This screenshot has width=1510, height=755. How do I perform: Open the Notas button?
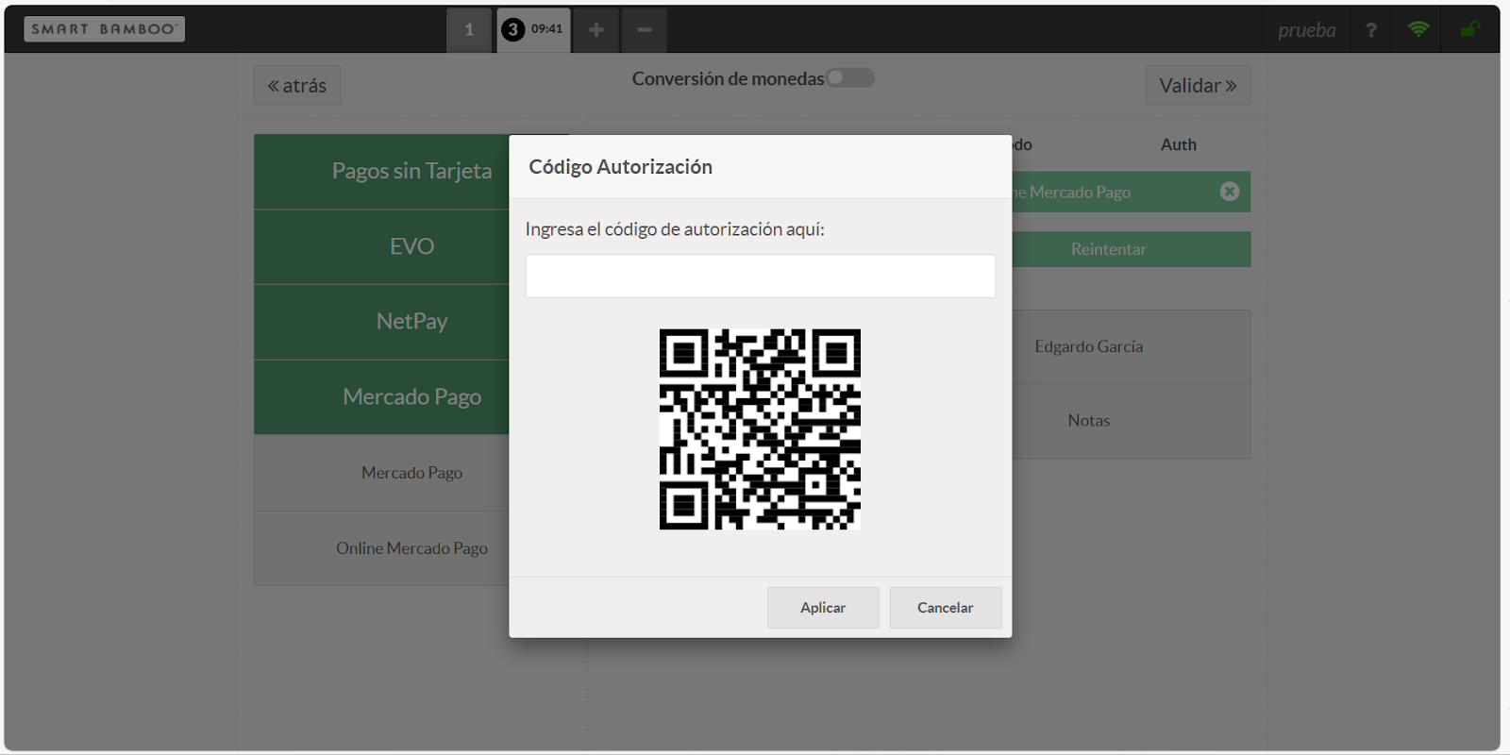tap(1132, 421)
